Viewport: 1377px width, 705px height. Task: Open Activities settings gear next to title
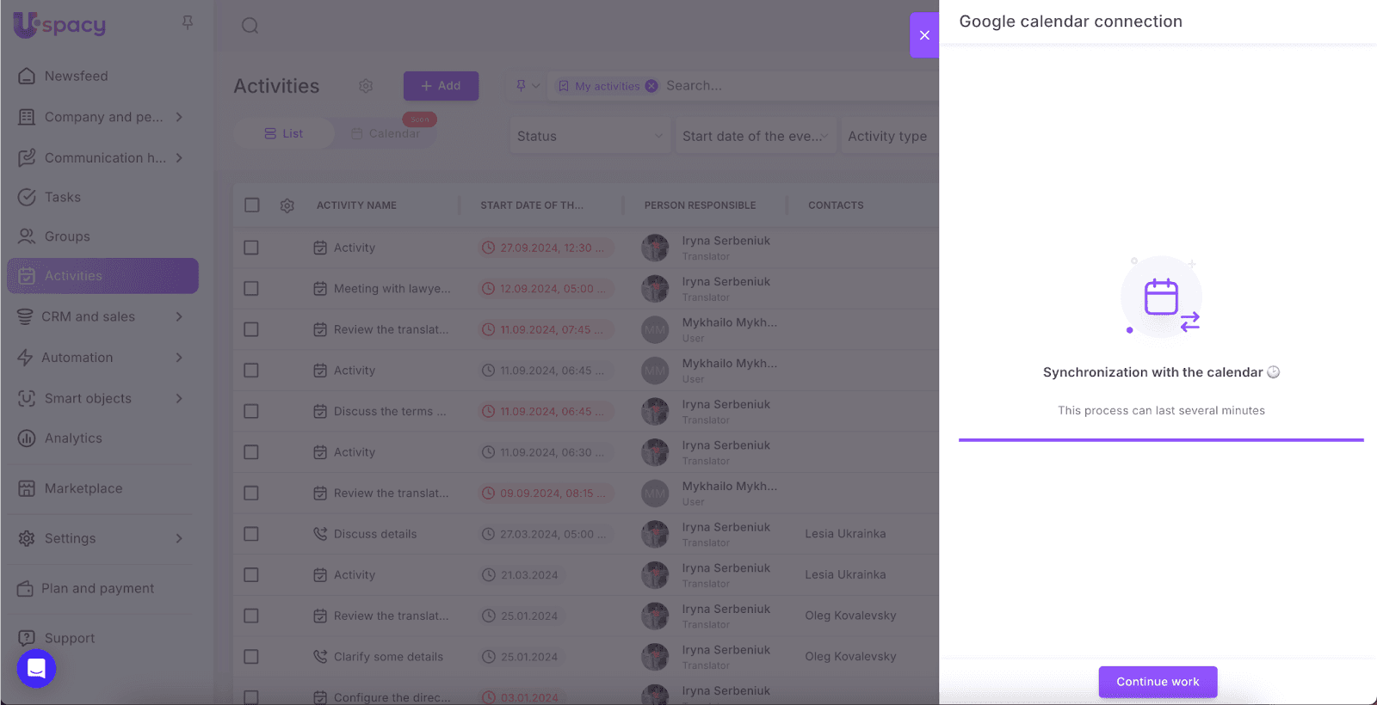point(366,86)
